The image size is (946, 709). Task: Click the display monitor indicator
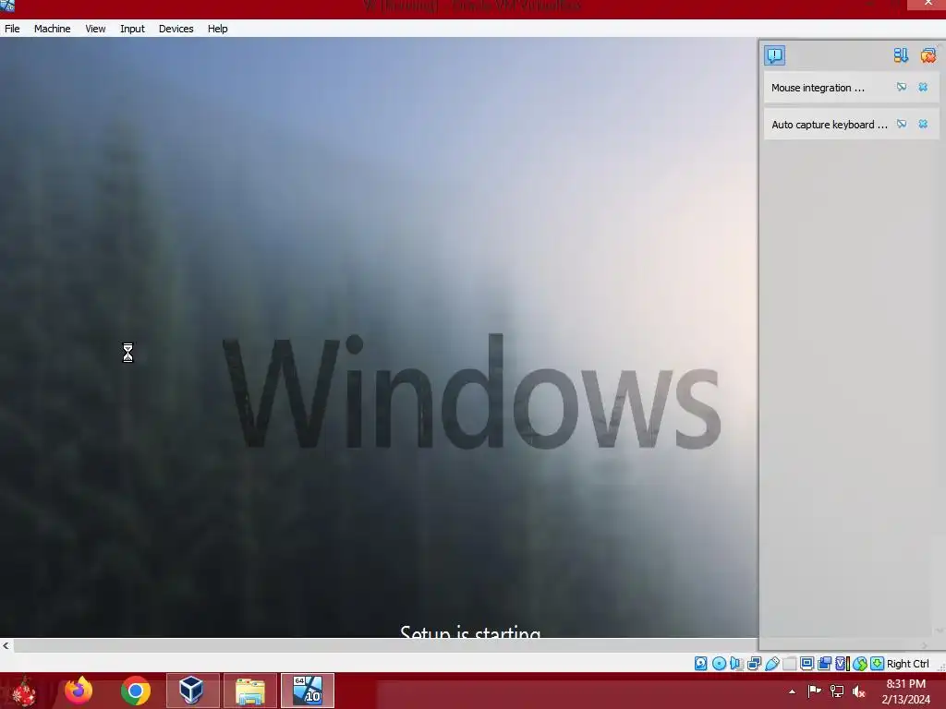pyautogui.click(x=807, y=664)
